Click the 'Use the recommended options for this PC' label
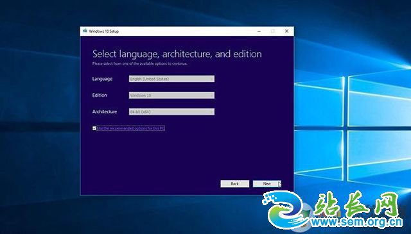Viewport: 411px width, 234px height. 131,128
